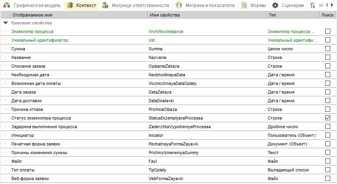
Task: Click the Сценарии gear icon
Action: pyautogui.click(x=276, y=6)
